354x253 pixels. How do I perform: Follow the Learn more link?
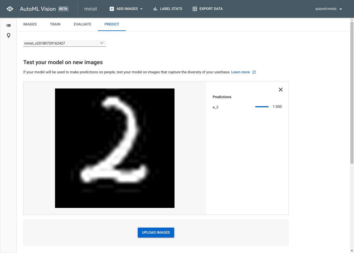240,72
